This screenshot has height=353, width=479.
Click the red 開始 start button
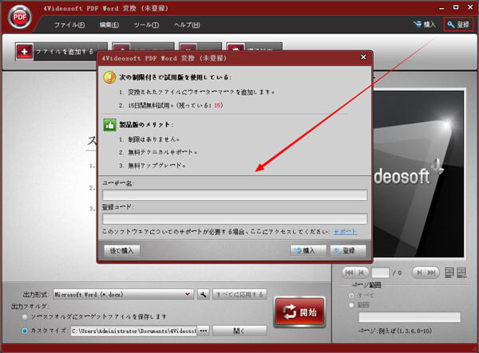click(x=300, y=312)
